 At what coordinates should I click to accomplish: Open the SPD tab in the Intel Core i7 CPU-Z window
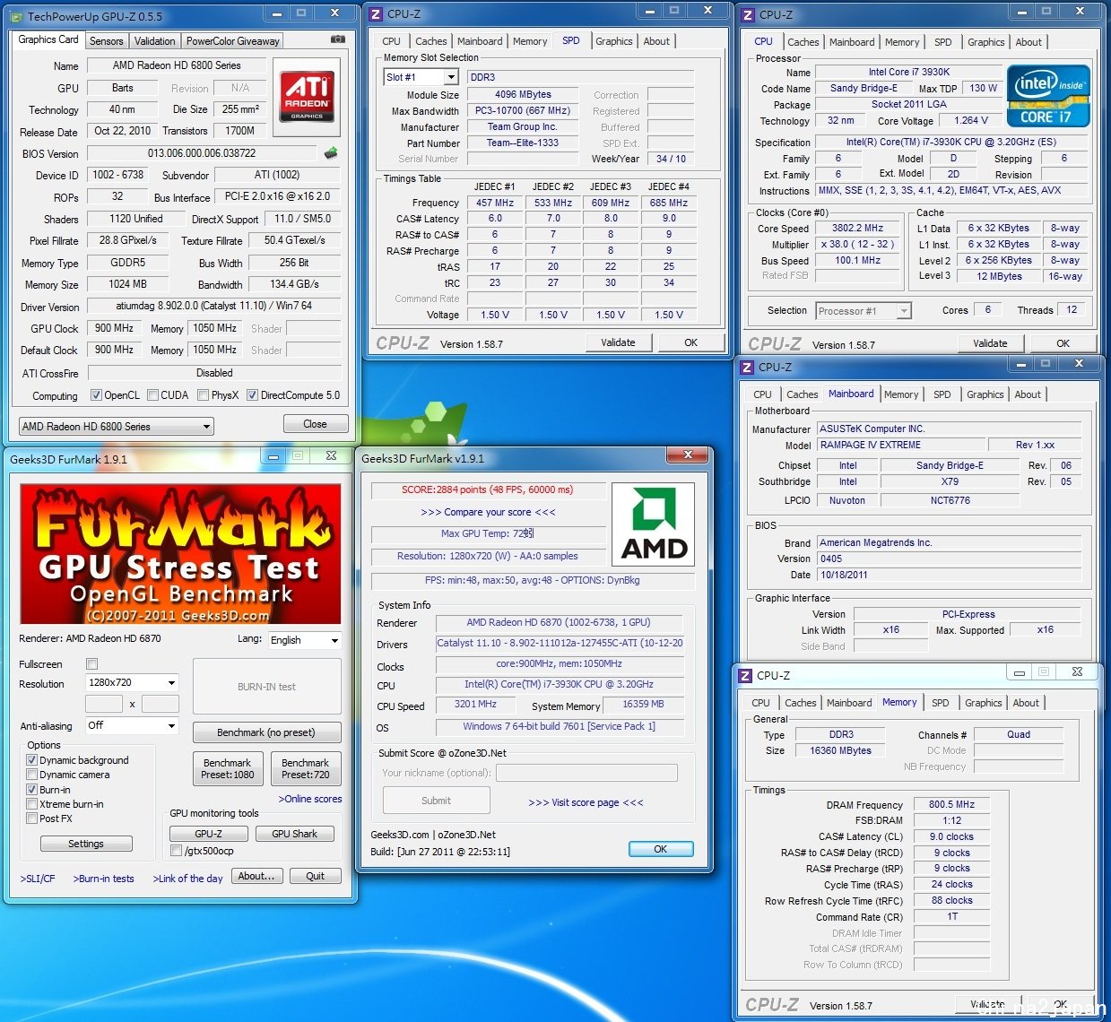943,42
